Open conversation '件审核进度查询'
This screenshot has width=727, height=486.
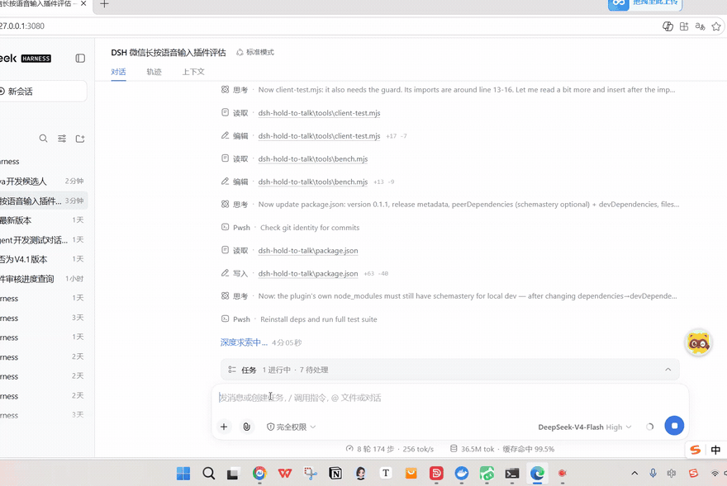point(43,278)
